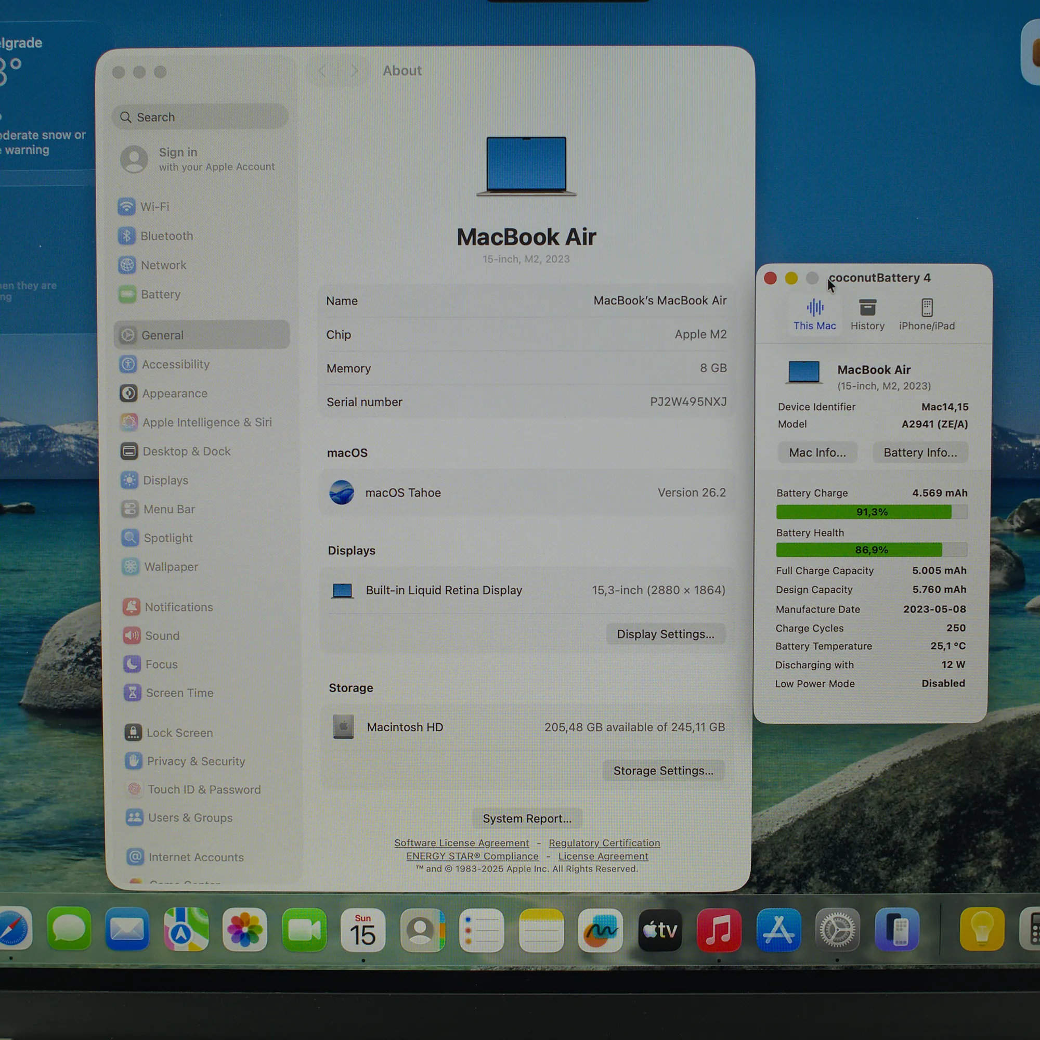Select Displays in the sidebar
Viewport: 1040px width, 1040px height.
pos(165,480)
